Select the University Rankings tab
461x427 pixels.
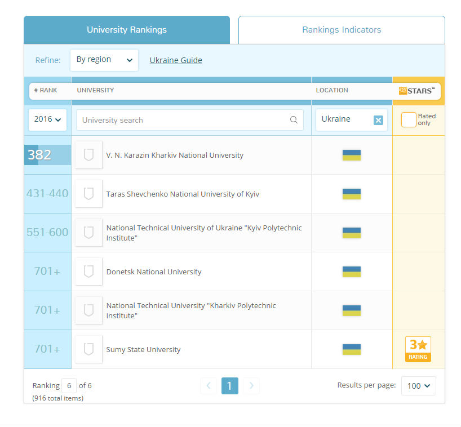pyautogui.click(x=127, y=30)
